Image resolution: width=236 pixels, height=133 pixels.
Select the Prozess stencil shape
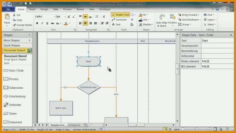click(11, 79)
